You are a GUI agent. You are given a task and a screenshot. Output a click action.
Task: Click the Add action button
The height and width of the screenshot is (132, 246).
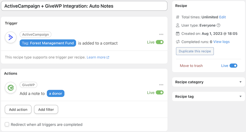click(18, 109)
